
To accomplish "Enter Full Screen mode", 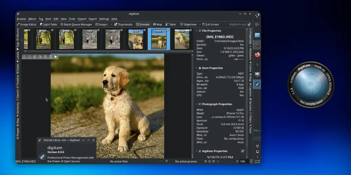I will point(211,24).
